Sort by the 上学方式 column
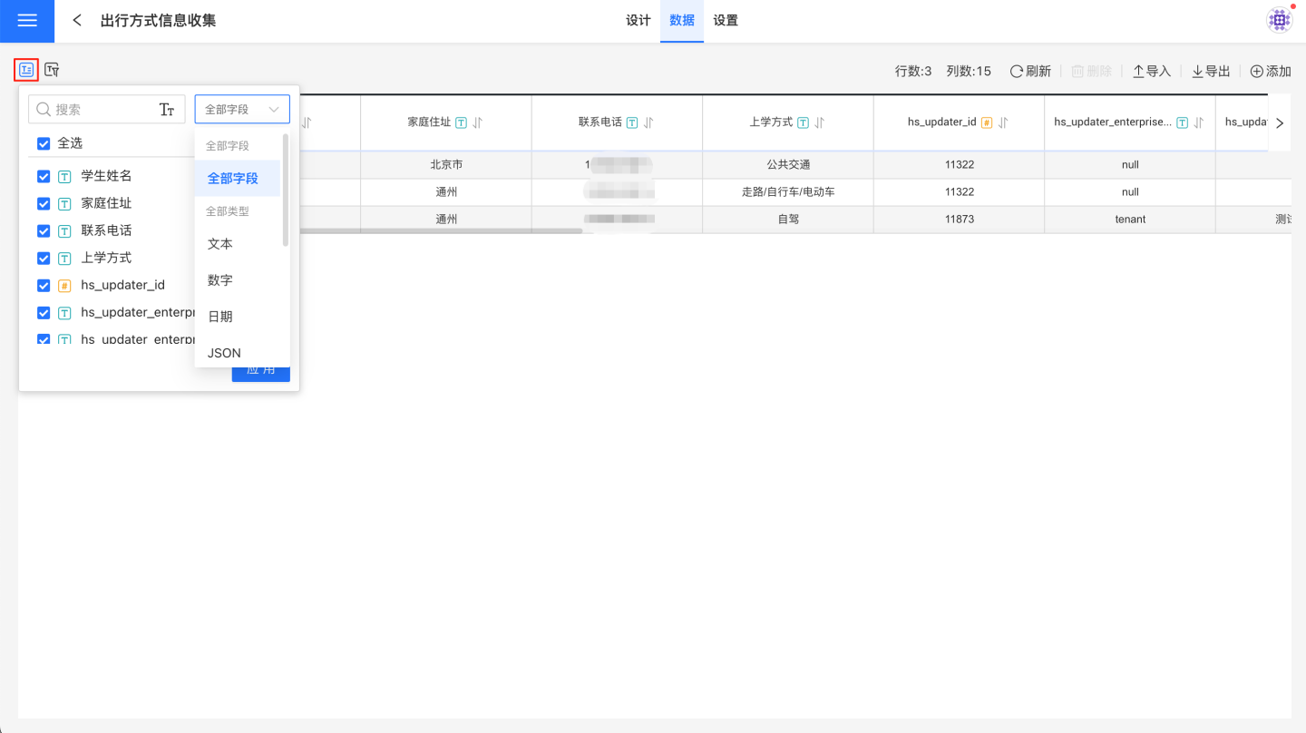 820,122
